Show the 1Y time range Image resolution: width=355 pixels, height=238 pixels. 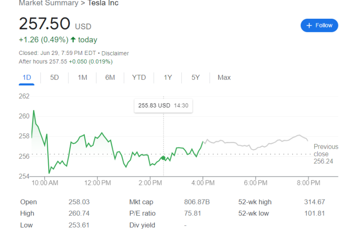(168, 78)
